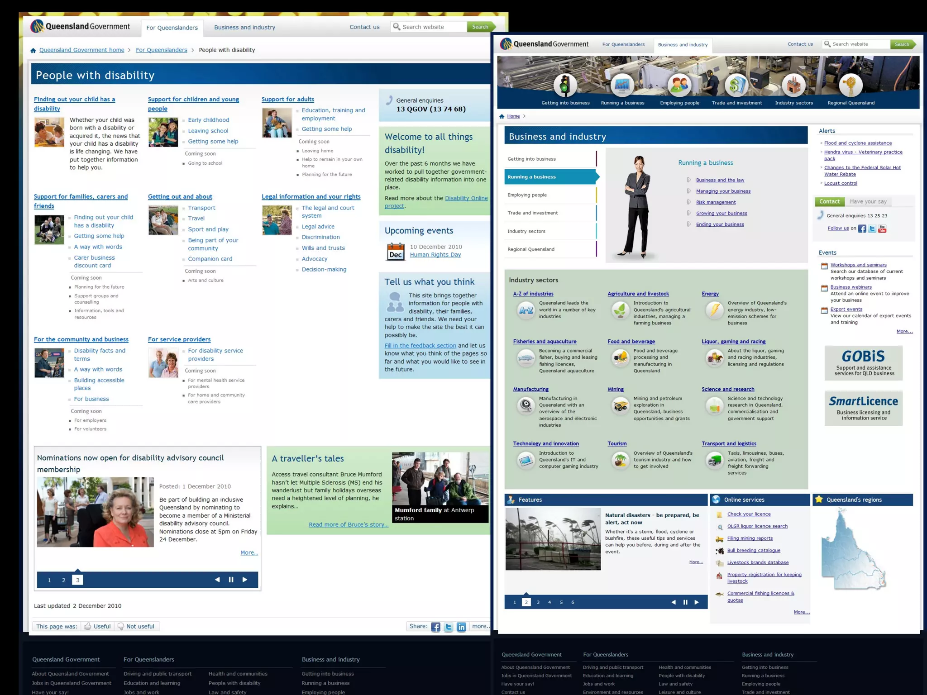927x695 pixels.
Task: Open YouTube icon next to Follow us
Action: coord(882,228)
